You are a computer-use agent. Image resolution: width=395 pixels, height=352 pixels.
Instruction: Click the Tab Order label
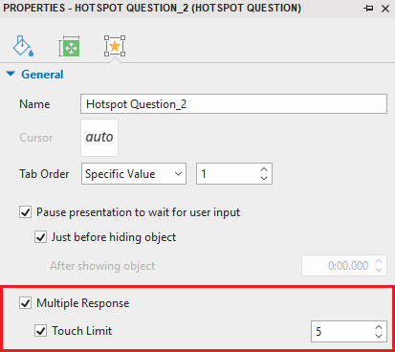(44, 174)
